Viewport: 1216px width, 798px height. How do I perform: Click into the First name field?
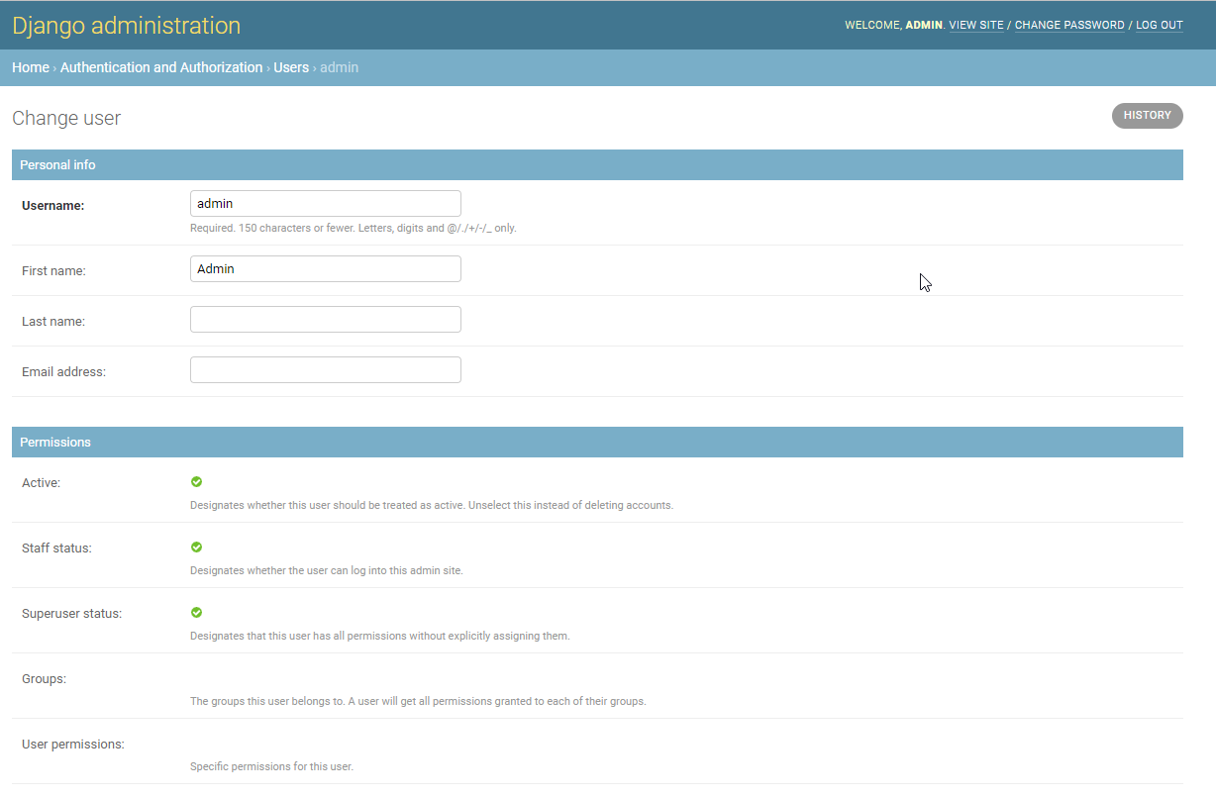pos(326,268)
